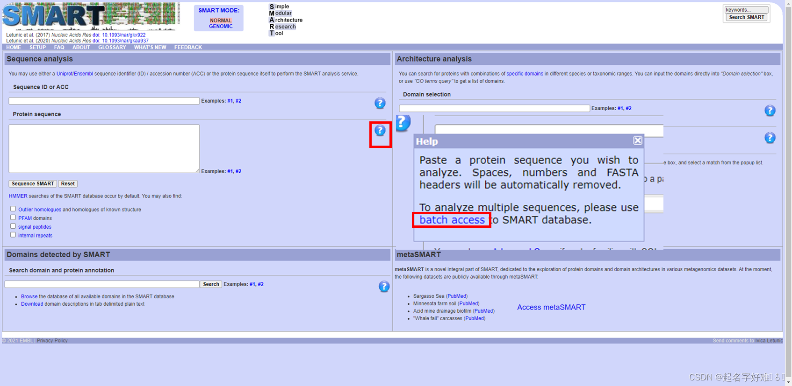The height and width of the screenshot is (386, 792).
Task: Open Browse domains database link
Action: tap(29, 296)
